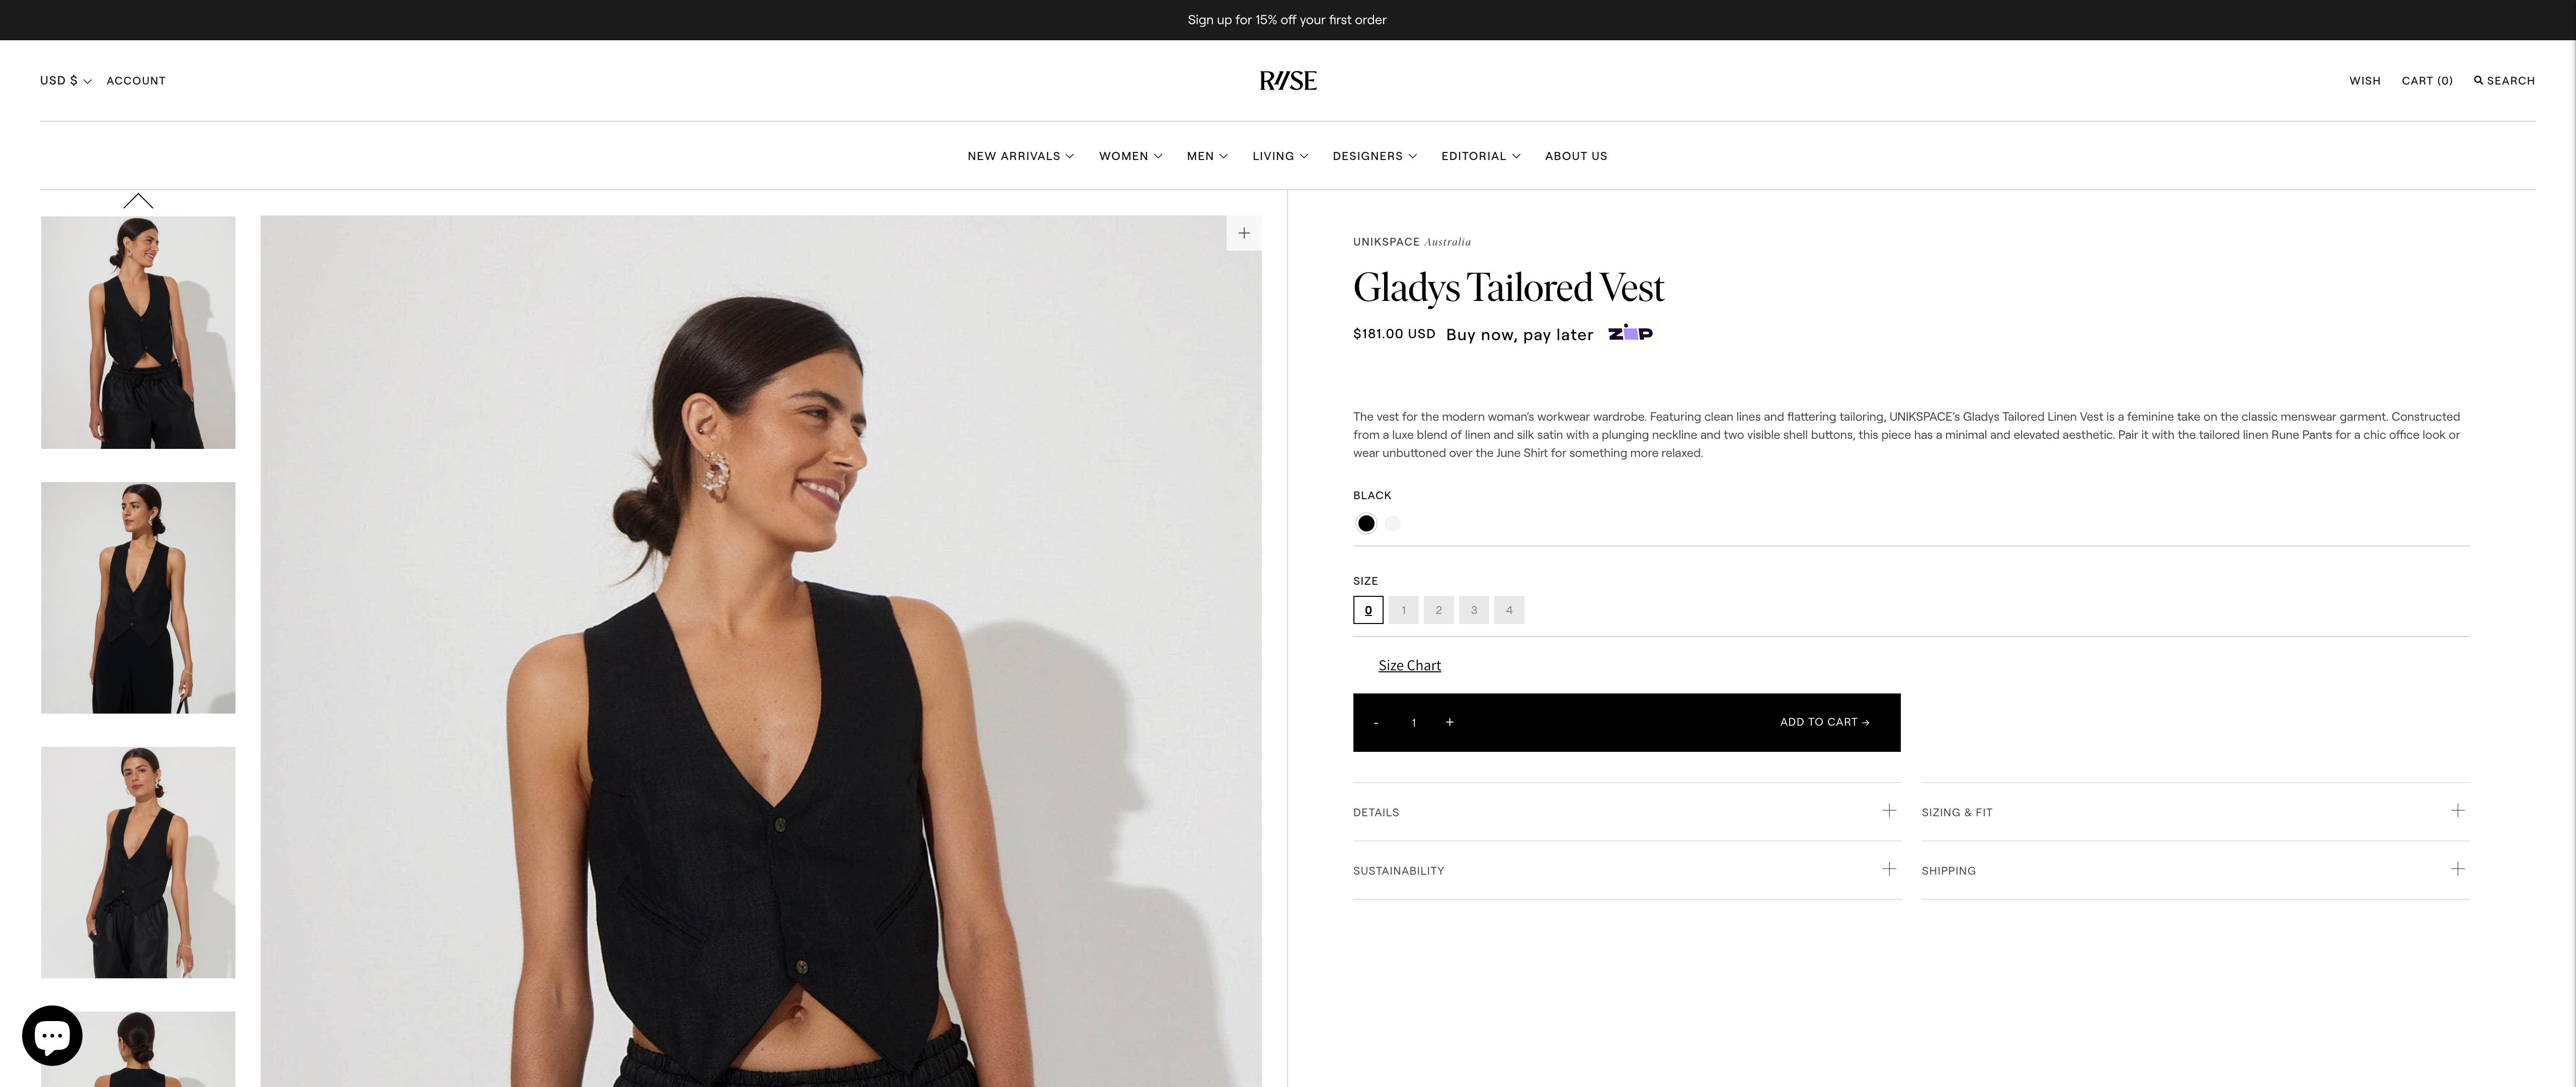Click the Search magnifier icon

(2478, 80)
